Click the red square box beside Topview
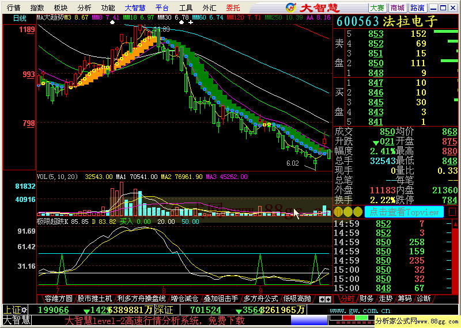461x328 pixels. [x=452, y=212]
